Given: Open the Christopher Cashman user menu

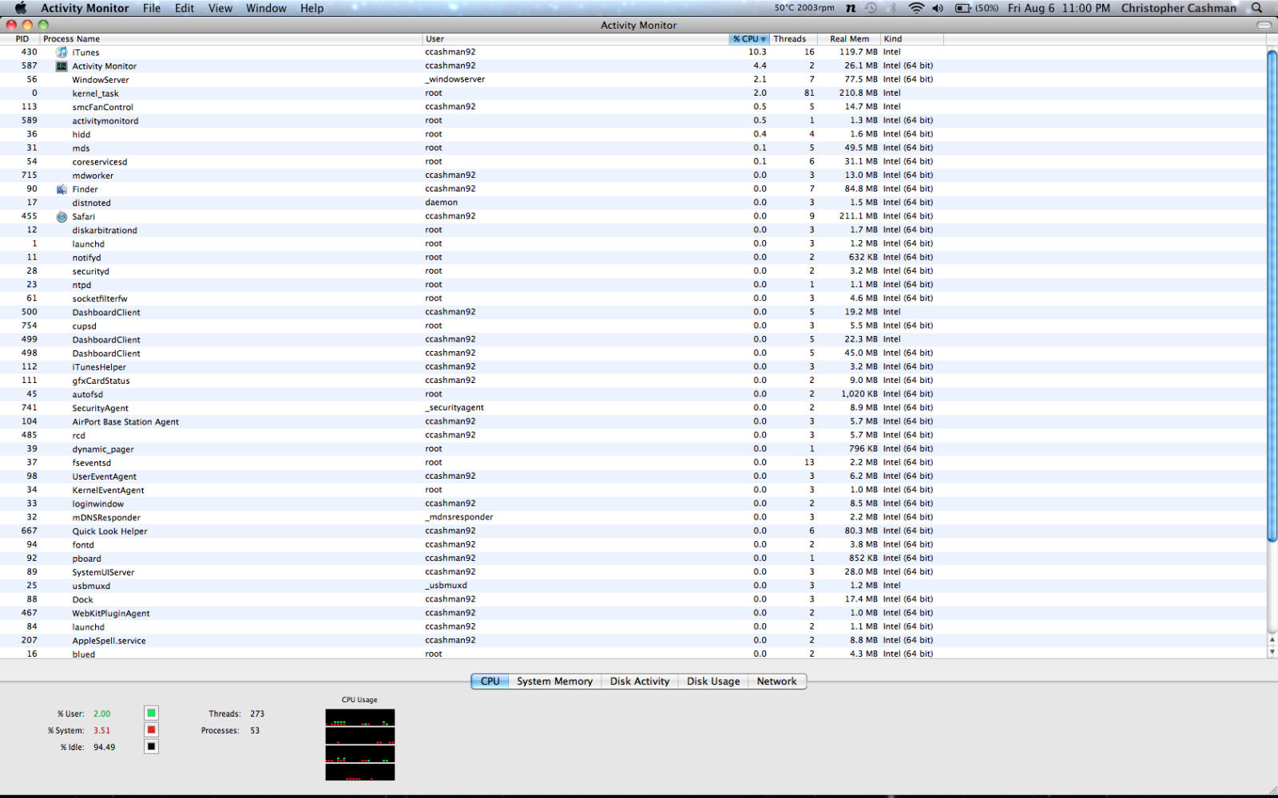Looking at the screenshot, I should pyautogui.click(x=1179, y=8).
